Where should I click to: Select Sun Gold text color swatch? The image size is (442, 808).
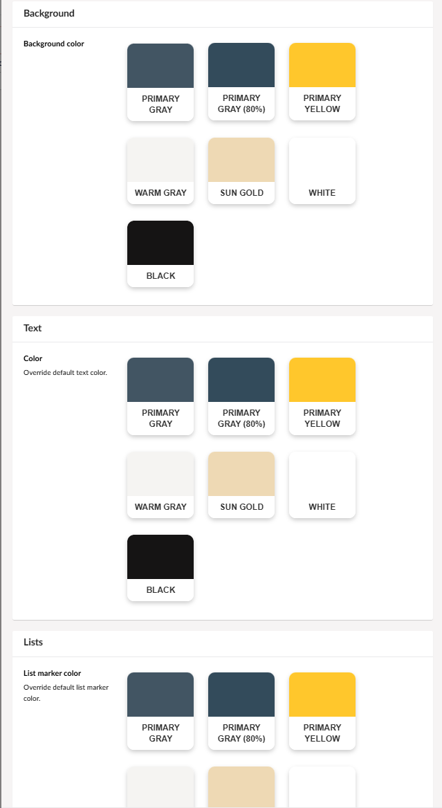[241, 484]
